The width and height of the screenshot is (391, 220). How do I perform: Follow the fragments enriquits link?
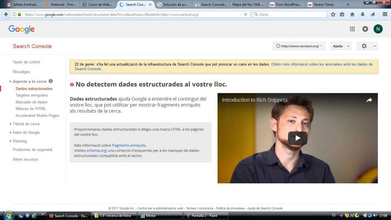[129, 145]
